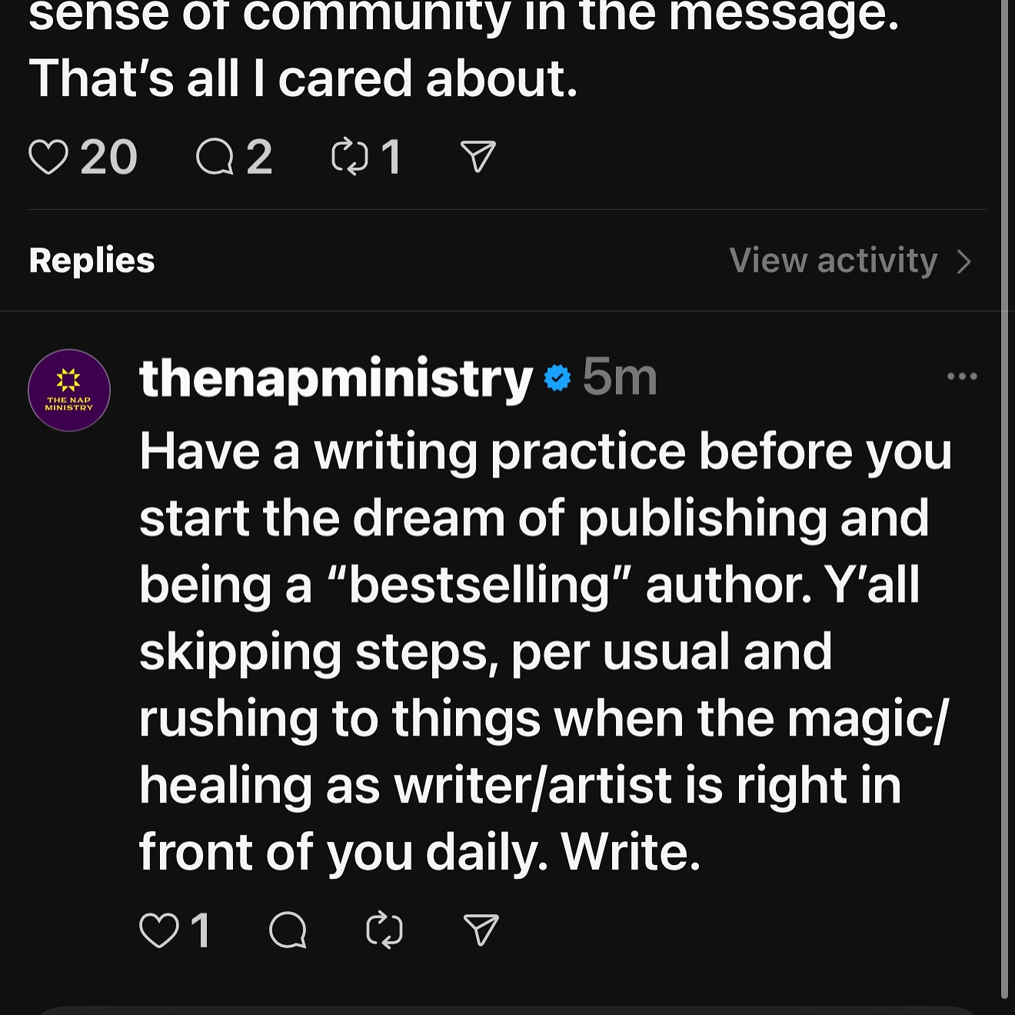Repost the top post
The height and width of the screenshot is (1015, 1015).
pos(350,157)
